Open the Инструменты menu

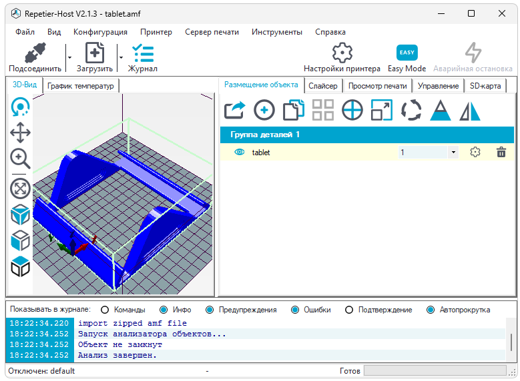point(277,32)
